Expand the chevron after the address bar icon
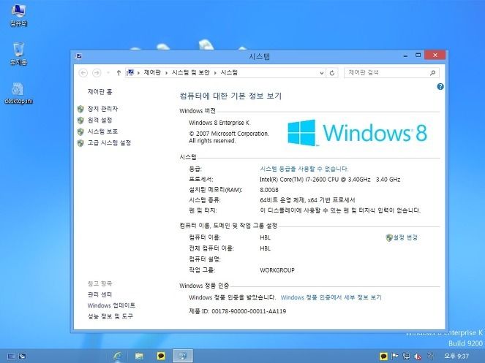Viewport: 485px width, 363px height. (x=138, y=73)
